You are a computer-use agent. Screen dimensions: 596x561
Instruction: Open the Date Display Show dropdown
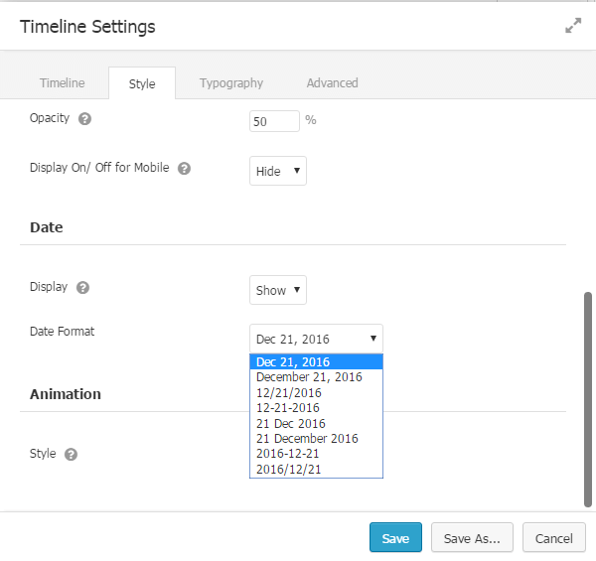click(278, 290)
